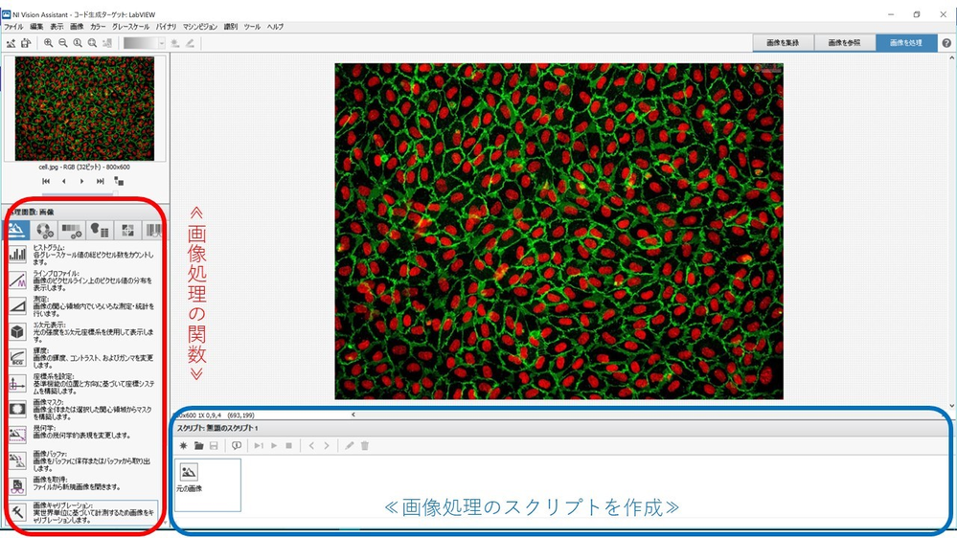Screen dimensions: 957x538
Task: Open the 画像 menu
Action: pyautogui.click(x=77, y=27)
